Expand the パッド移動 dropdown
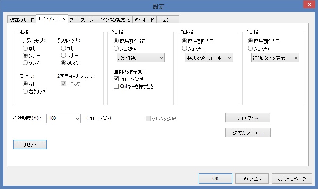Viewport: 318px width, 189px height. tap(140, 58)
